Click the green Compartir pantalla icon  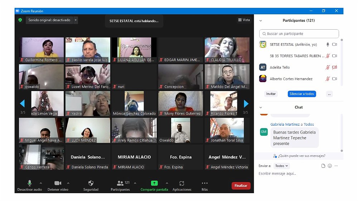click(154, 183)
